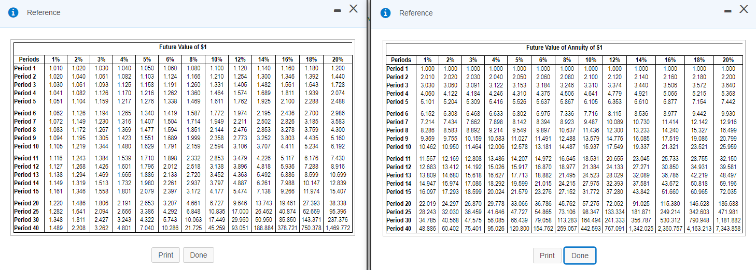The image size is (756, 270).
Task: Click 11.567 in the Annuity table
Action: [428, 159]
